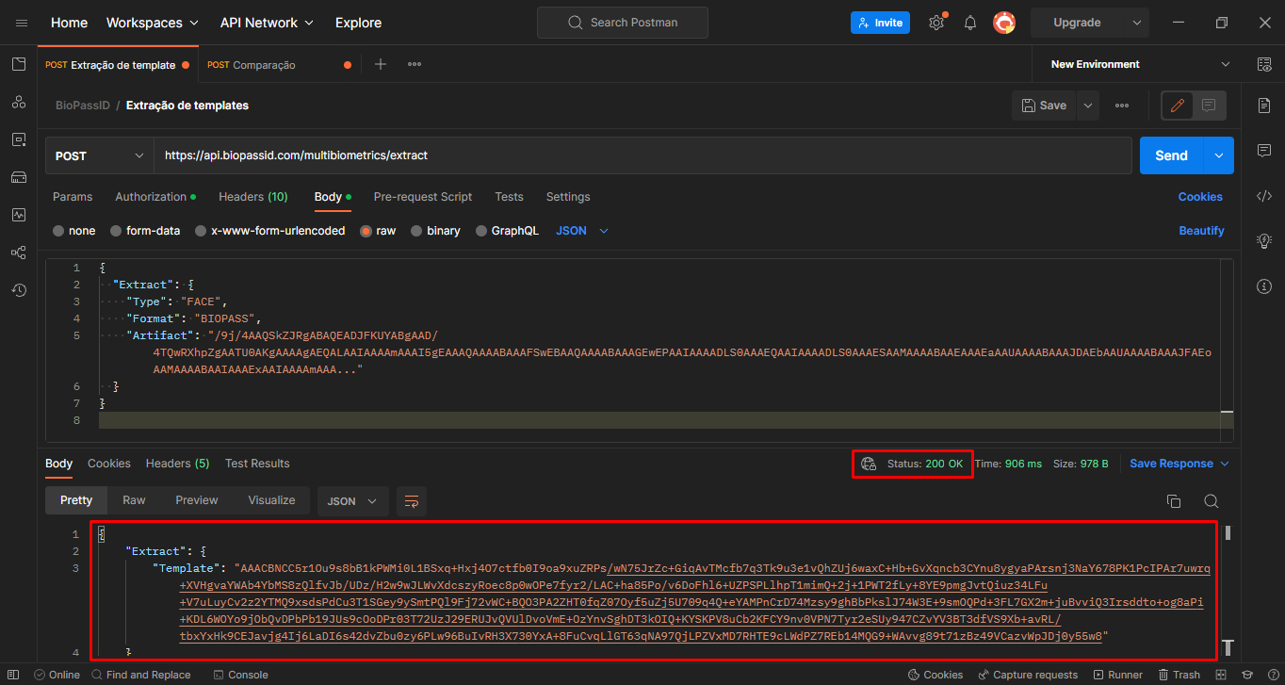Open response Headers (5) tab
The image size is (1285, 685).
click(177, 464)
